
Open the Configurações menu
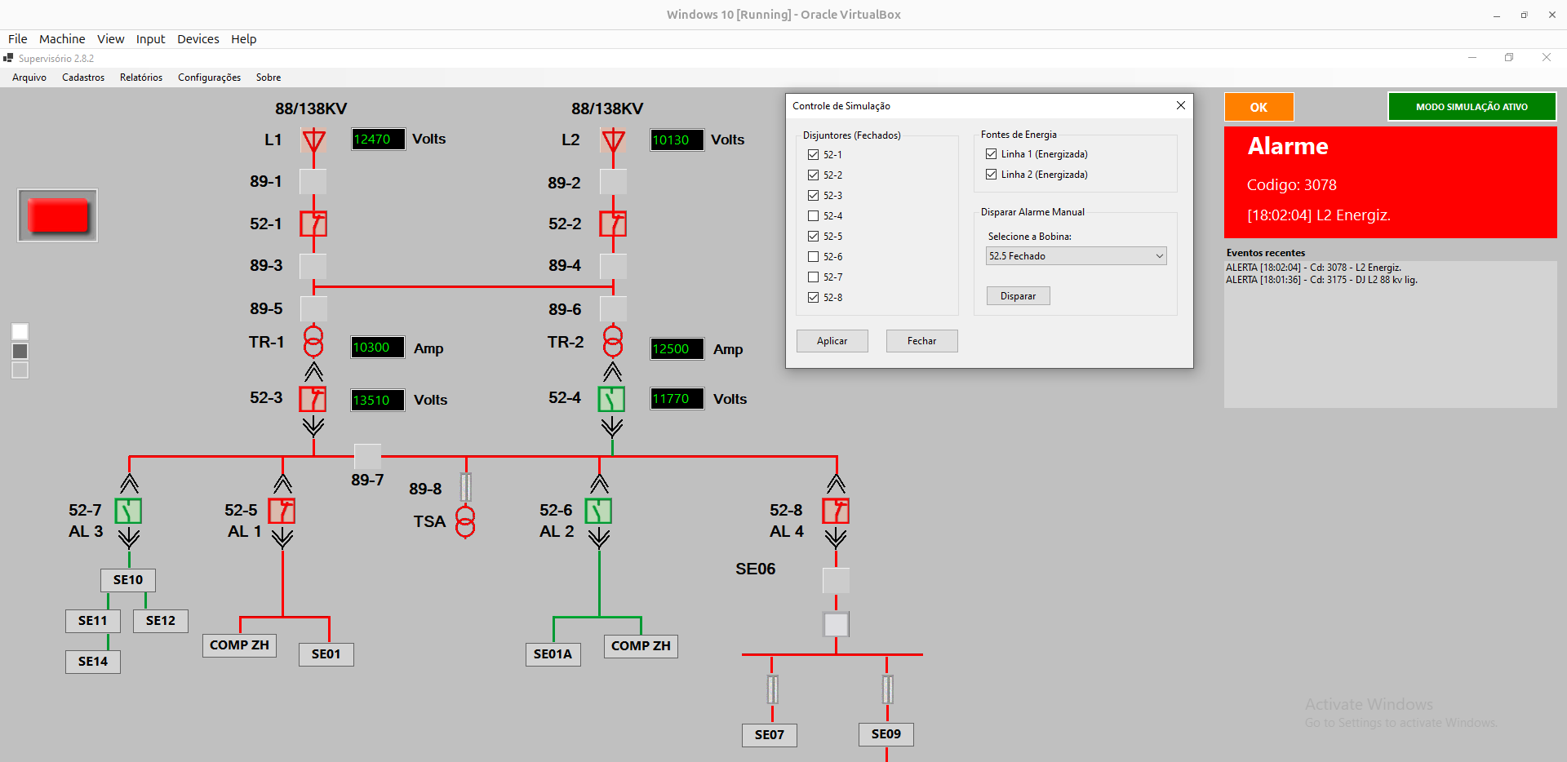209,78
